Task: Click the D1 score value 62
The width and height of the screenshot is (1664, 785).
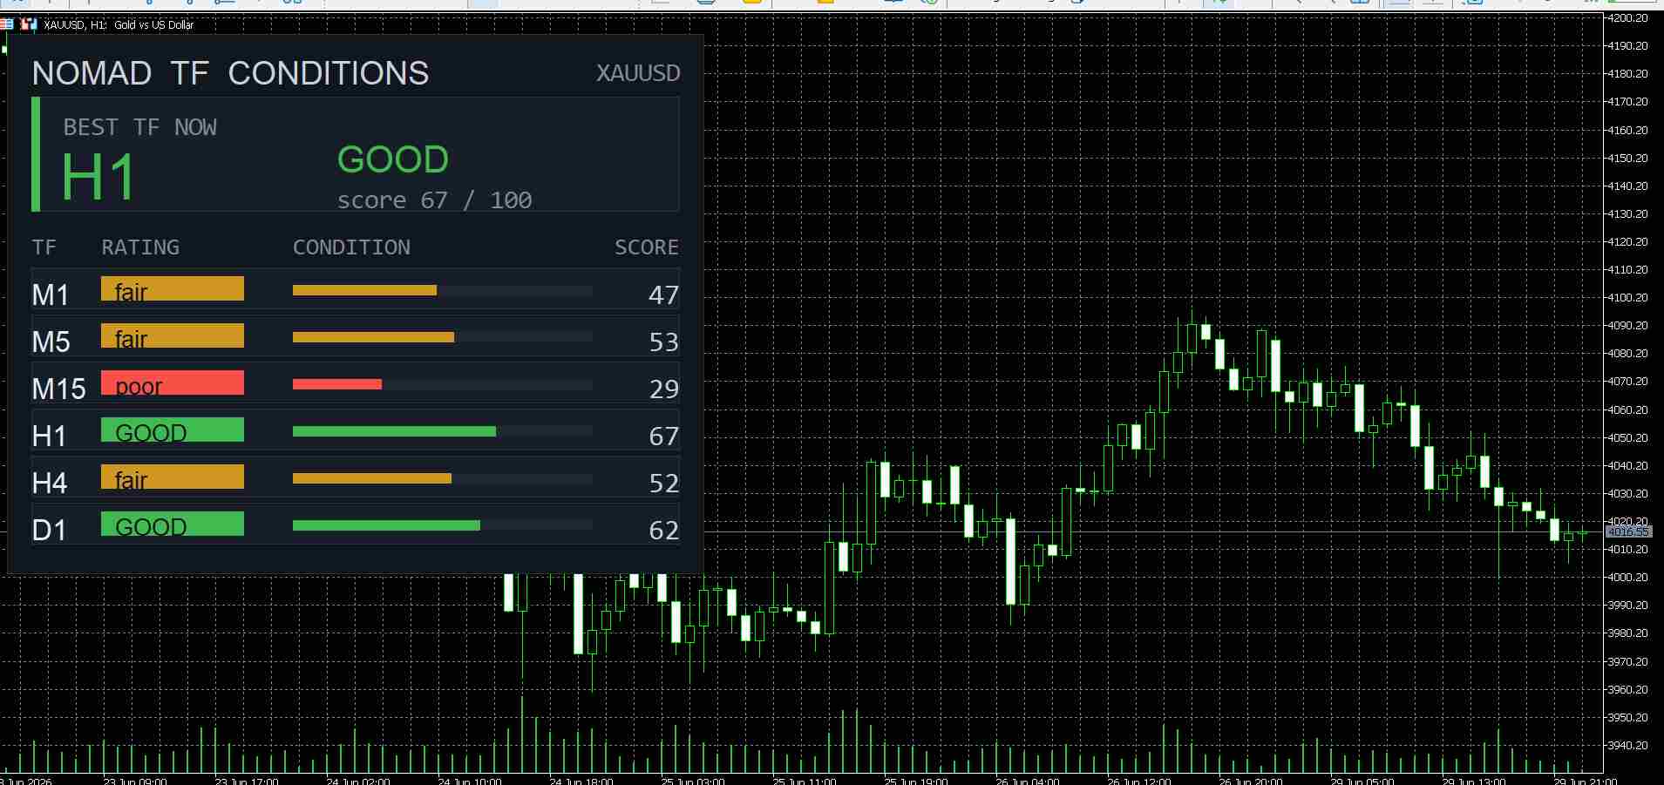Action: (663, 531)
